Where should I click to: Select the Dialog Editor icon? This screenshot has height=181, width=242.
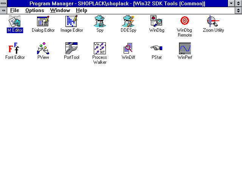tap(43, 21)
